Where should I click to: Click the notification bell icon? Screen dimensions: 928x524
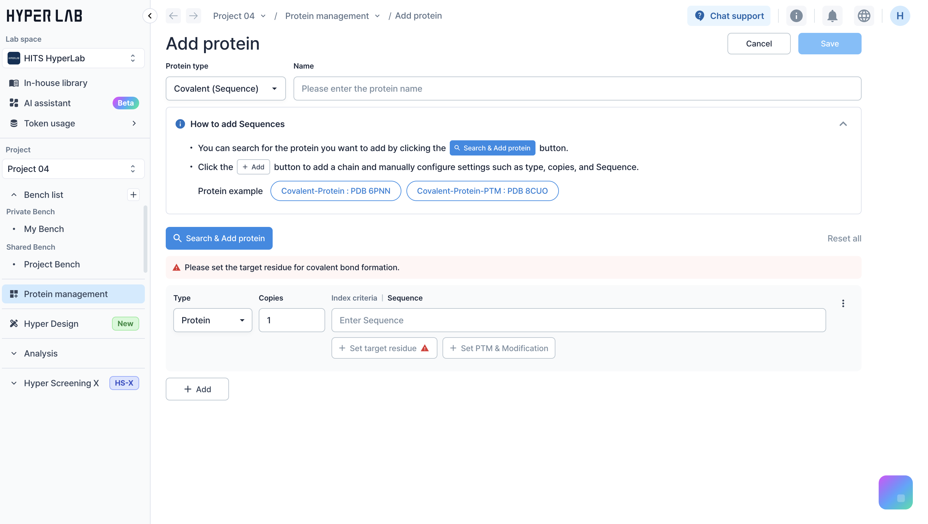coord(832,16)
